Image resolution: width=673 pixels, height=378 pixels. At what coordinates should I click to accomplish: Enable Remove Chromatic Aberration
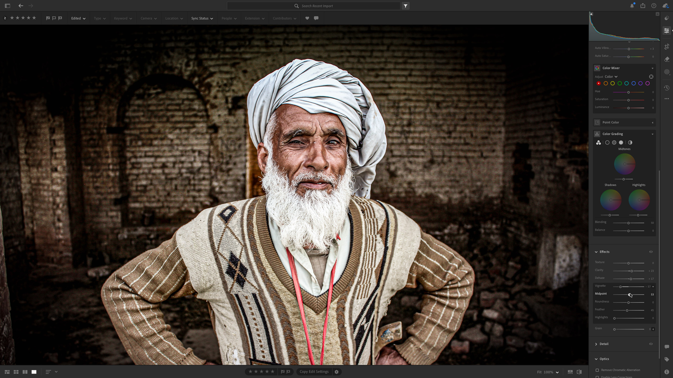click(x=597, y=370)
